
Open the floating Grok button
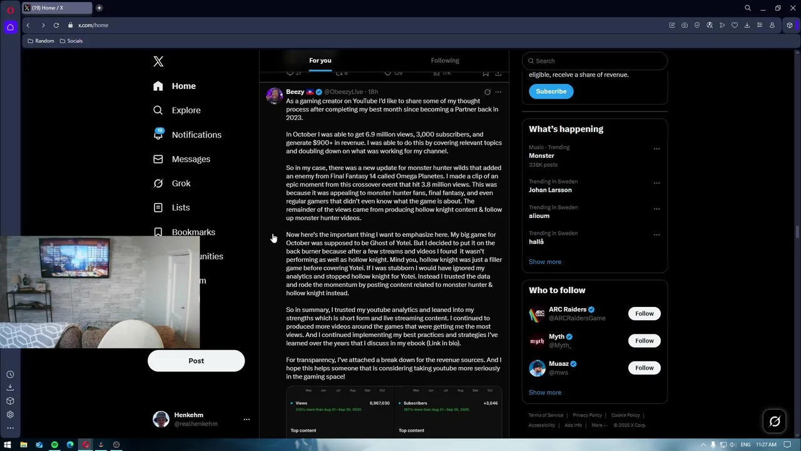pos(775,422)
